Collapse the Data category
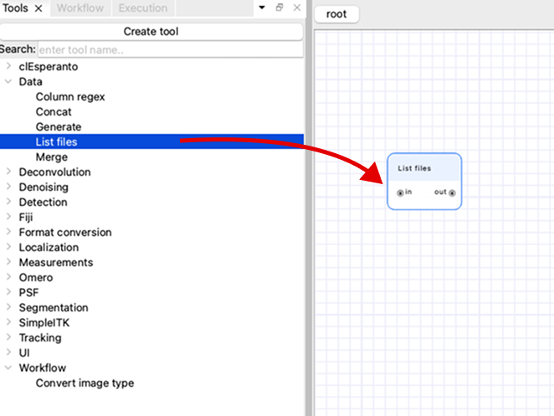The height and width of the screenshot is (416, 554). [x=8, y=81]
